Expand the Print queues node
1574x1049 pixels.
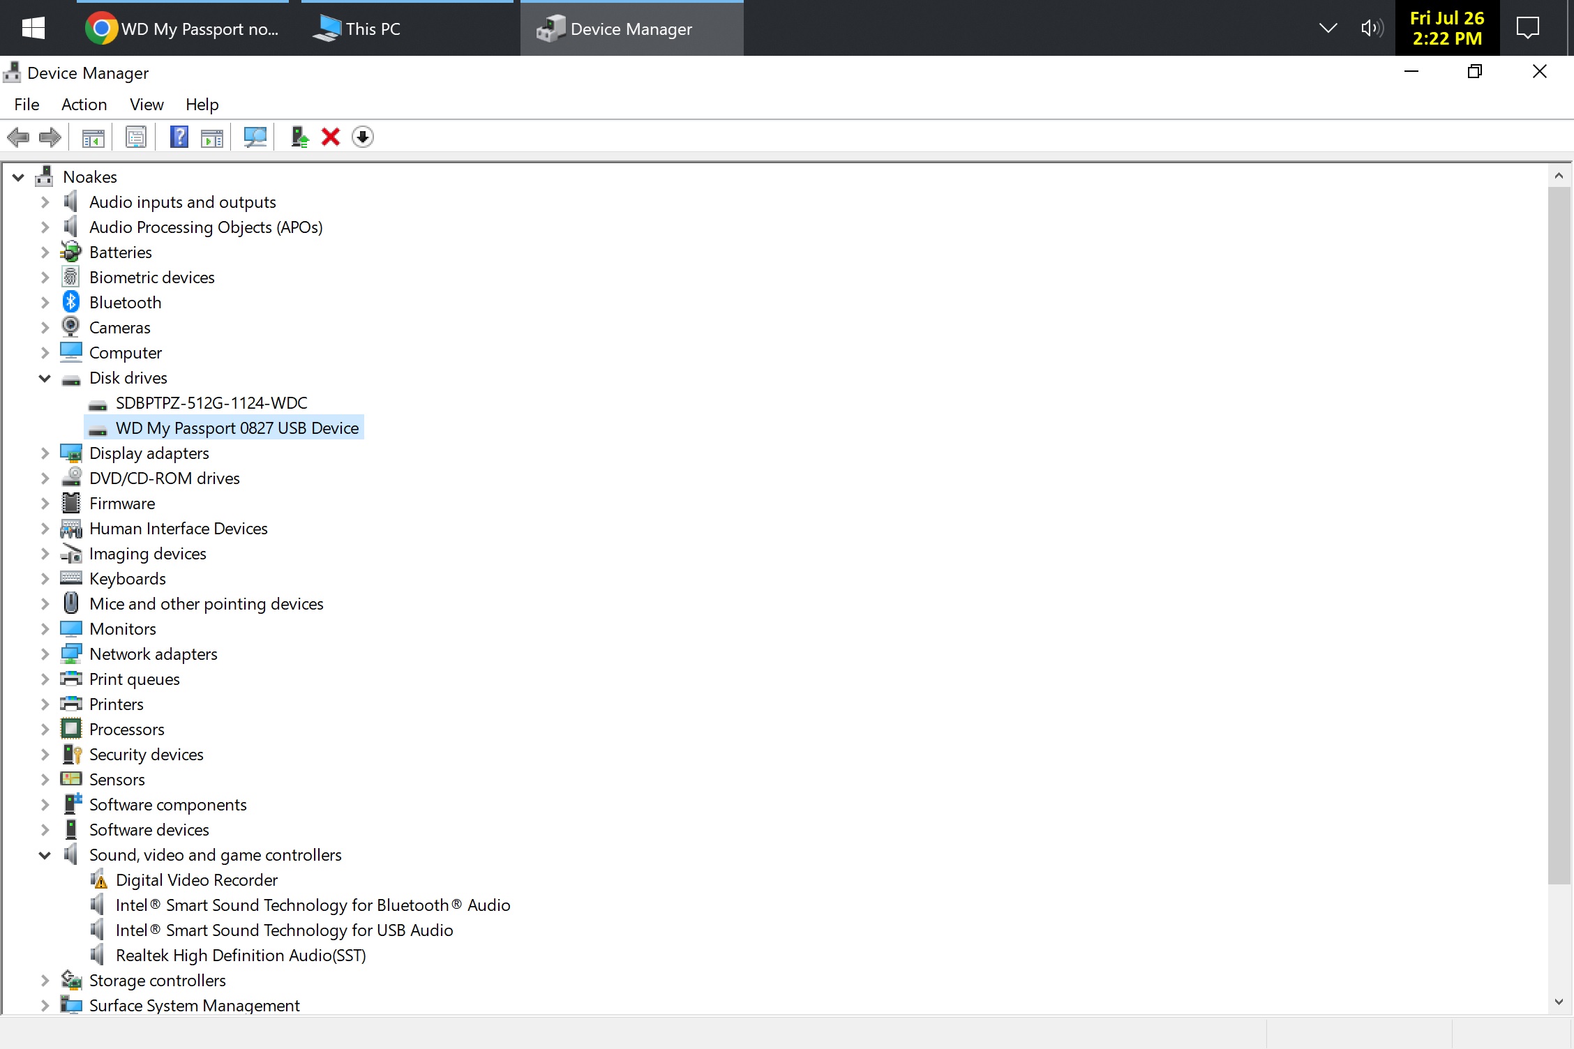pyautogui.click(x=45, y=679)
